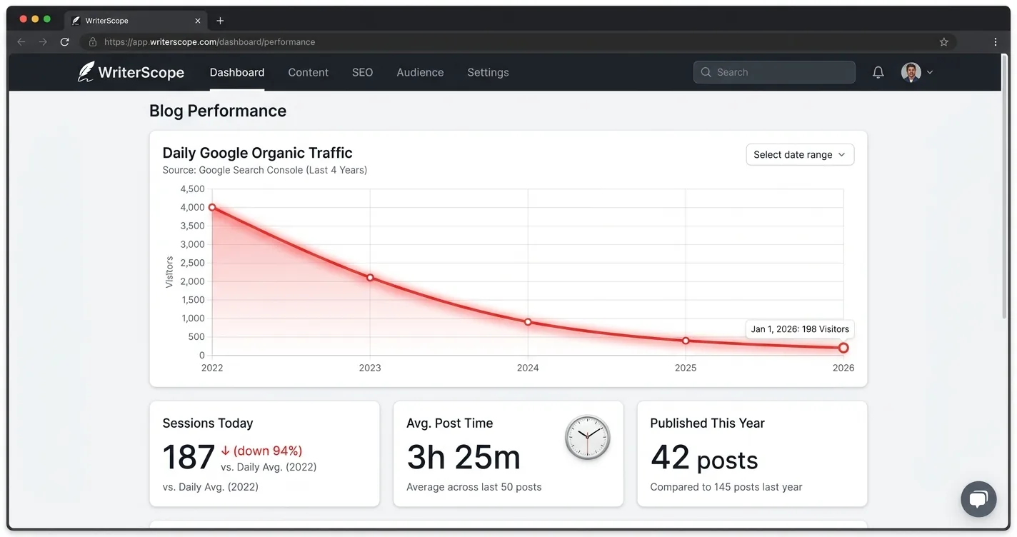Open the Select date range dropdown
Image resolution: width=1017 pixels, height=537 pixels.
pyautogui.click(x=799, y=154)
